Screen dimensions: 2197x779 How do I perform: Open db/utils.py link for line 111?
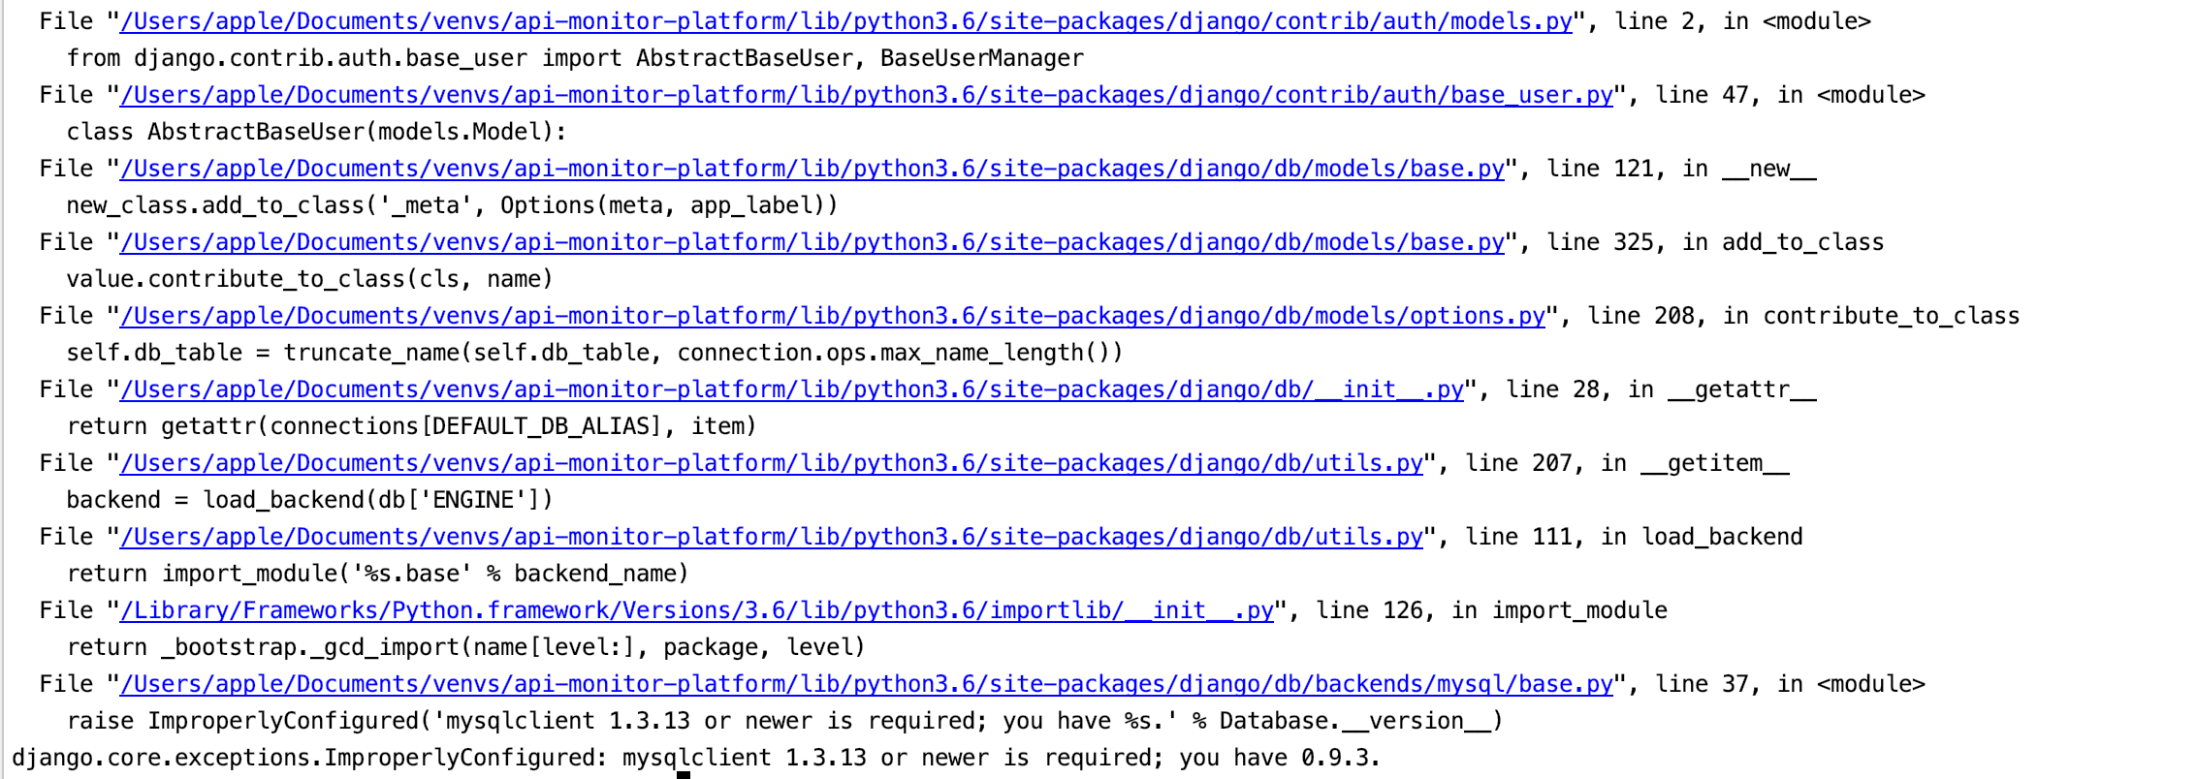[x=771, y=537]
